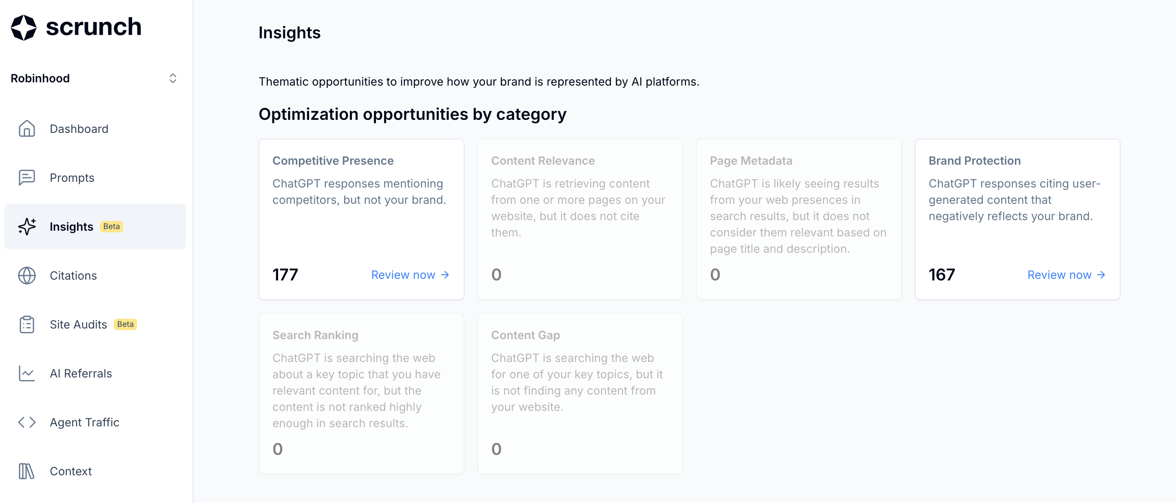Click the Agent Traffic code brackets icon

[x=27, y=422]
